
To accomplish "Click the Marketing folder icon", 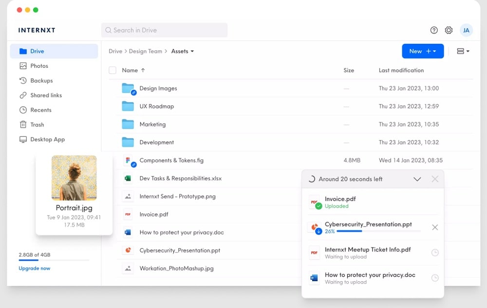I will pos(128,124).
